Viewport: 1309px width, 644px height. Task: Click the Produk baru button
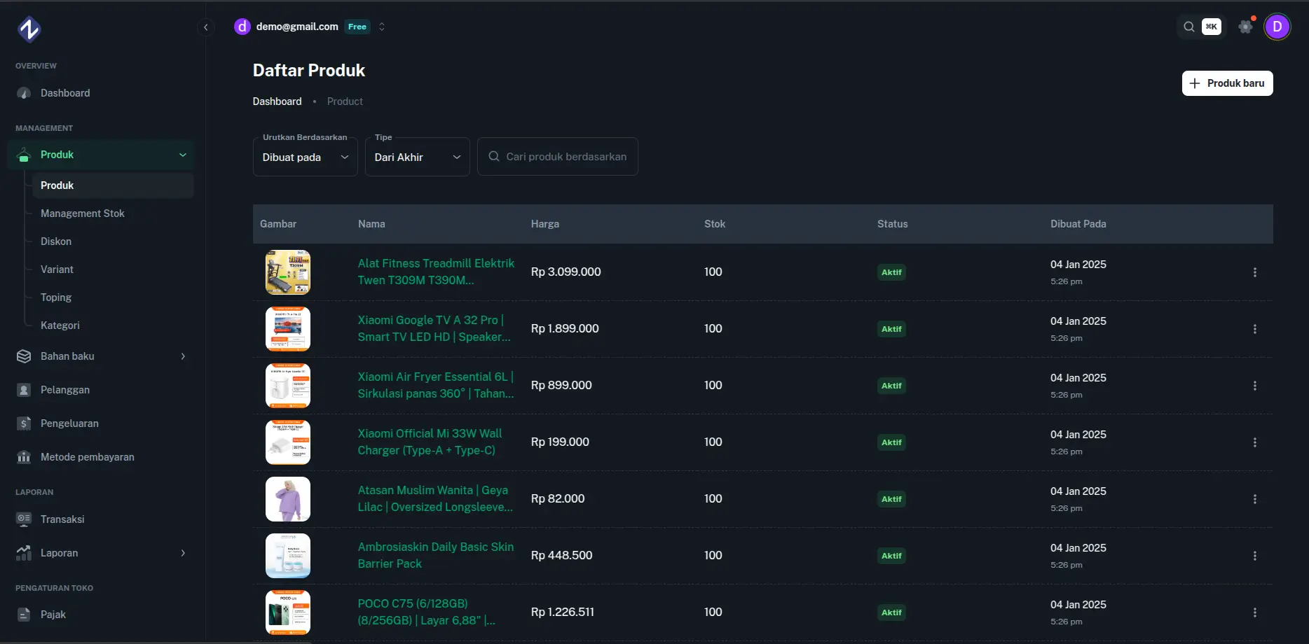1227,83
